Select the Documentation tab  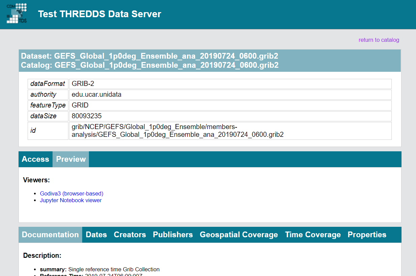click(50, 235)
